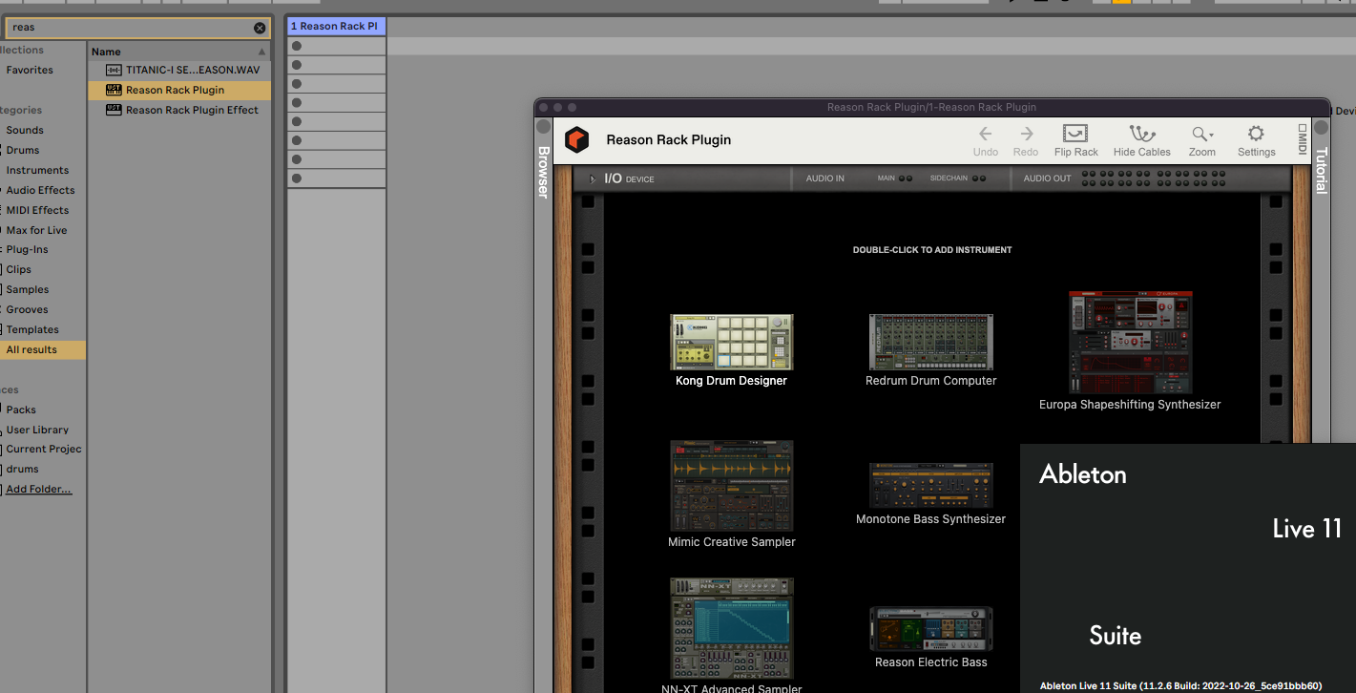Screen dimensions: 1356x693
Task: Click the AUDIO OUT label on I/O device
Action: (1047, 178)
